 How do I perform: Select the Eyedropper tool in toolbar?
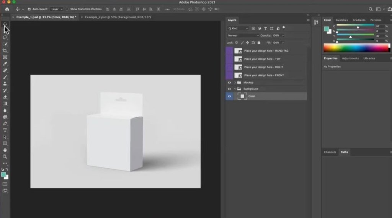point(5,64)
